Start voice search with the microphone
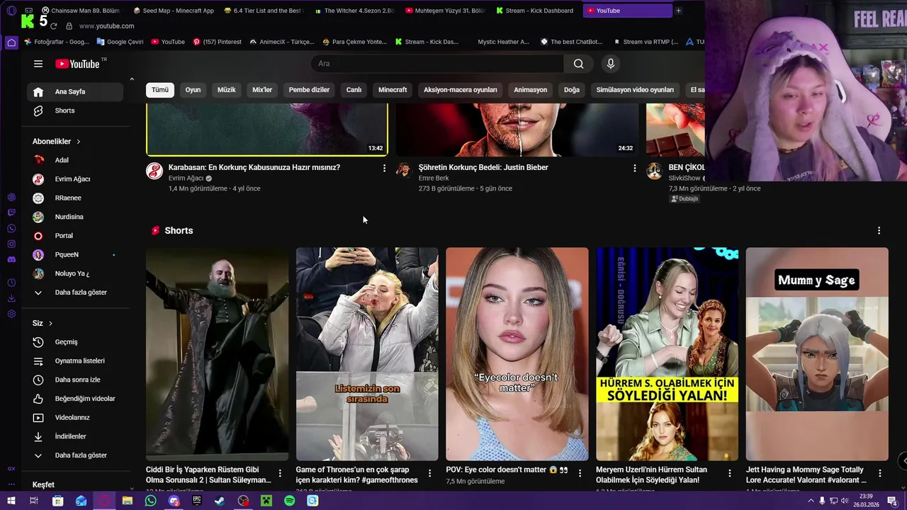 tap(611, 64)
